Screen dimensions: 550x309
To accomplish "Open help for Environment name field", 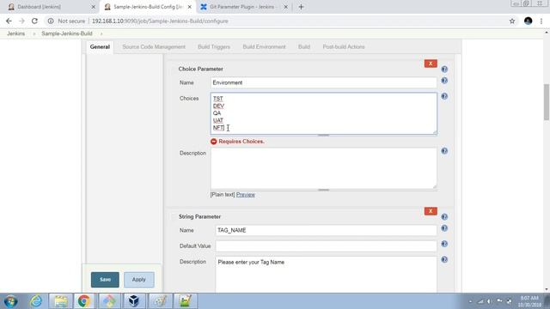I will click(x=444, y=81).
